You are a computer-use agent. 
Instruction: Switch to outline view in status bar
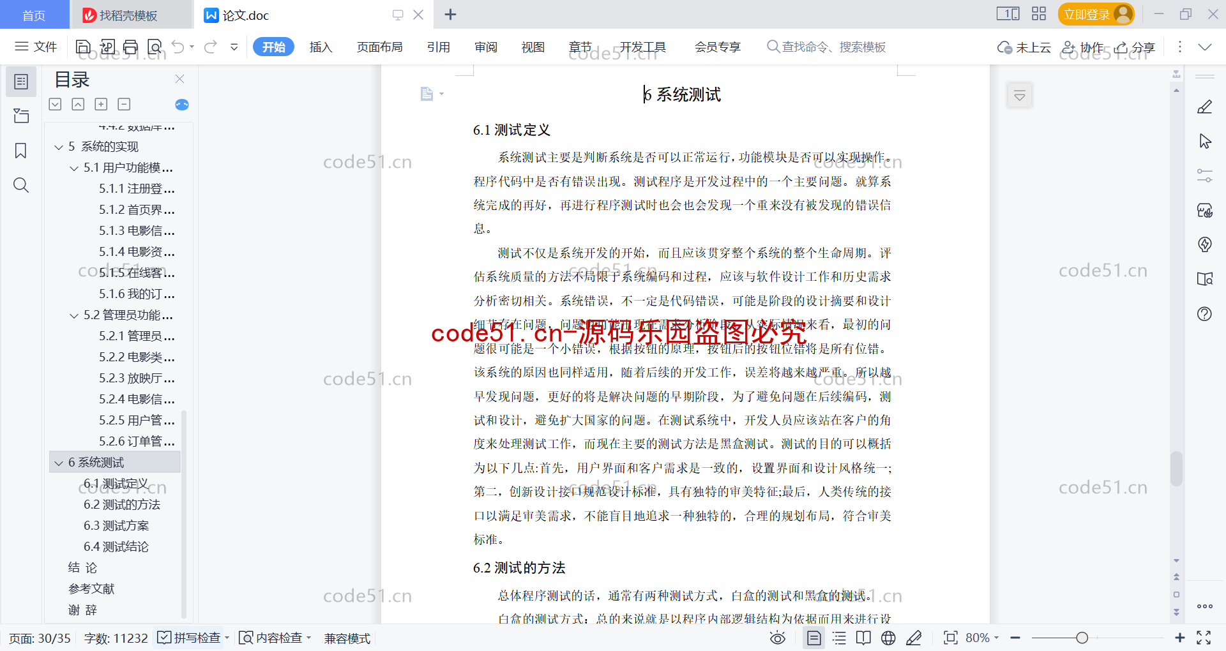(x=839, y=638)
